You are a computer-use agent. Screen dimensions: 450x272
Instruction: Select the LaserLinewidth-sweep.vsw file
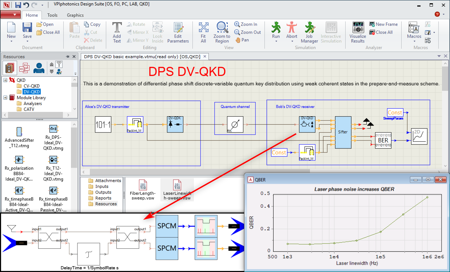click(x=177, y=190)
